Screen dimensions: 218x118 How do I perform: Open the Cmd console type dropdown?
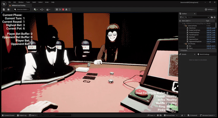33,115
